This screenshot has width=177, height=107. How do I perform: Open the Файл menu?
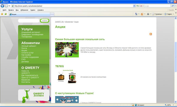tap(4, 10)
